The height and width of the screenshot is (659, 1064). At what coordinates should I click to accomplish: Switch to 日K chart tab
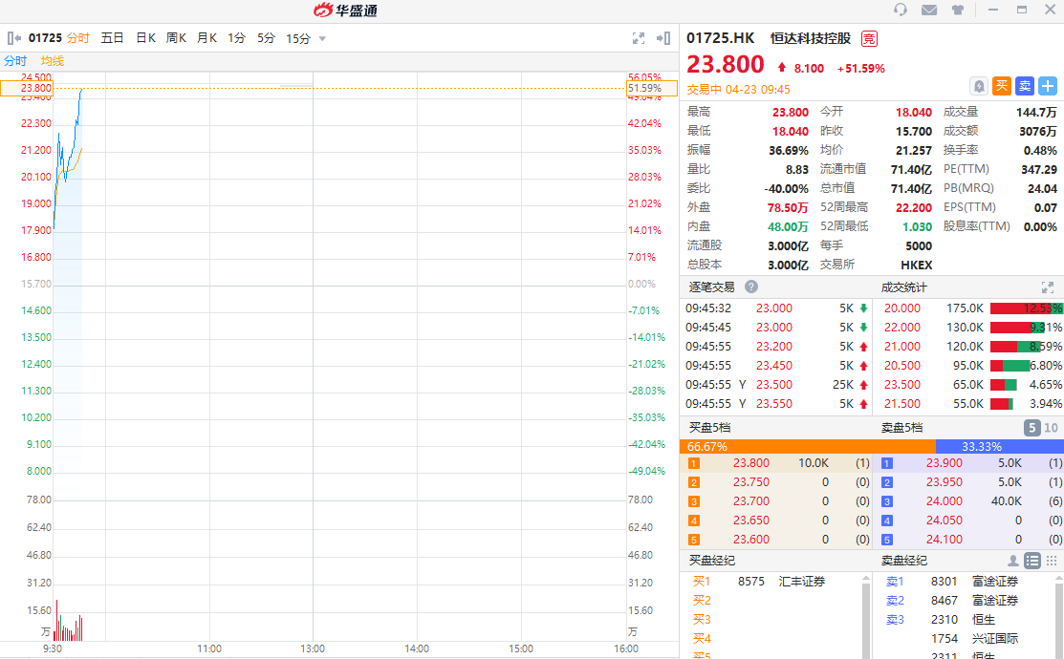[145, 38]
